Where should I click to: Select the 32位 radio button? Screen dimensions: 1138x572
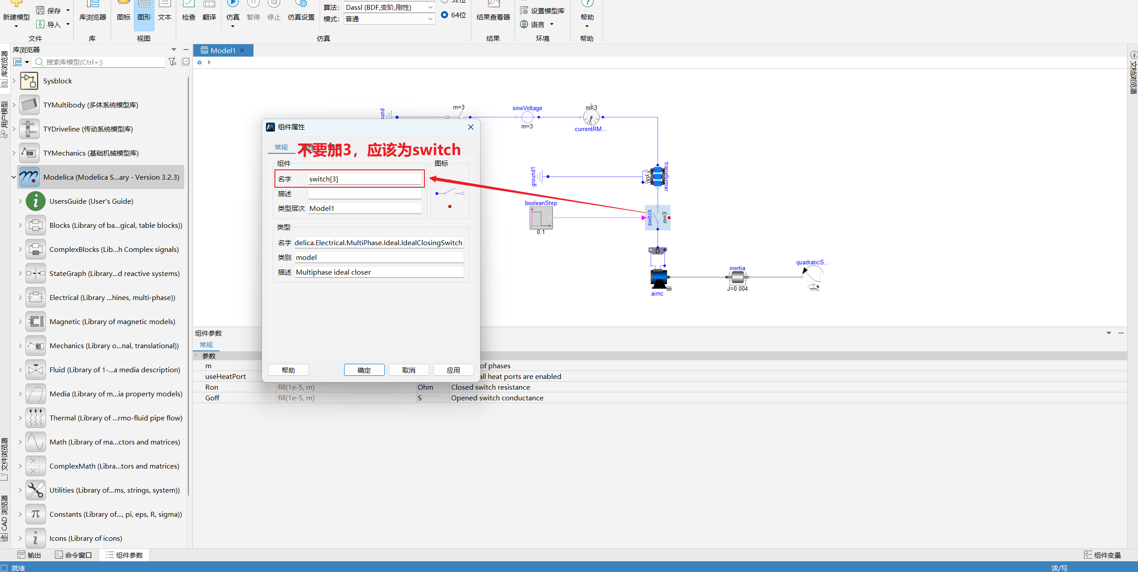pos(444,1)
